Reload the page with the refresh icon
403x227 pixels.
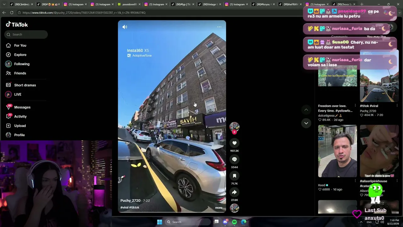[12, 13]
